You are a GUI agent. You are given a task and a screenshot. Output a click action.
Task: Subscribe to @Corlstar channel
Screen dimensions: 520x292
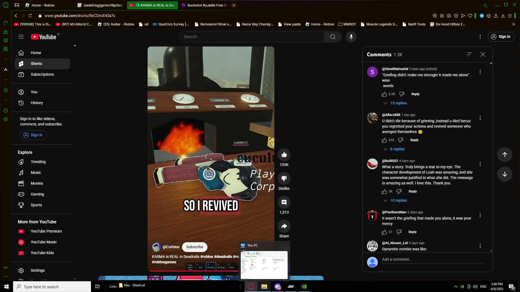(x=194, y=247)
